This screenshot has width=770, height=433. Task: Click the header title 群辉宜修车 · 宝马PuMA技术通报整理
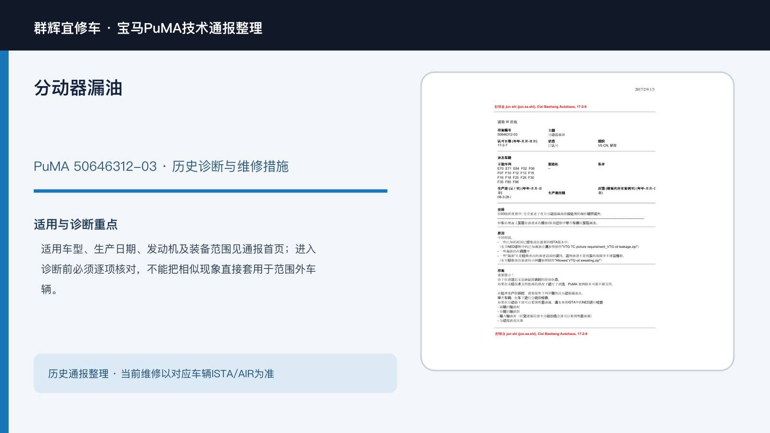pyautogui.click(x=148, y=28)
